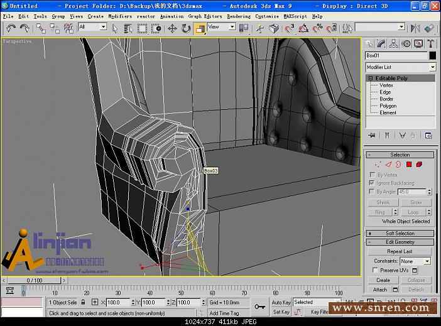Switch to the Create command panel
Screen dimensions: 441x326
coord(369,44)
